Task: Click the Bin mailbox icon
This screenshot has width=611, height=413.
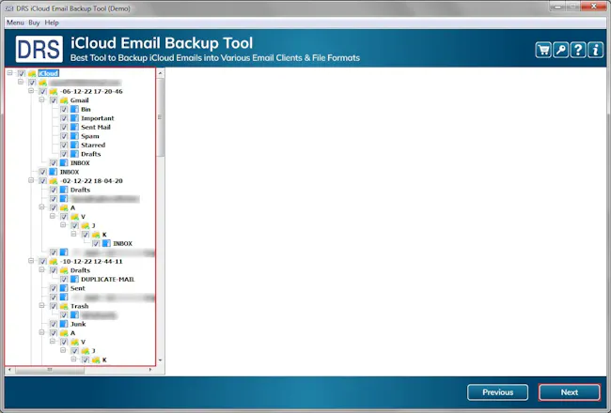Action: (74, 109)
